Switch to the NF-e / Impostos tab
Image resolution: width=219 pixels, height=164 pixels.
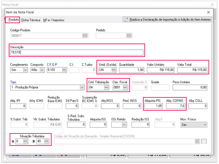pyautogui.click(x=54, y=20)
